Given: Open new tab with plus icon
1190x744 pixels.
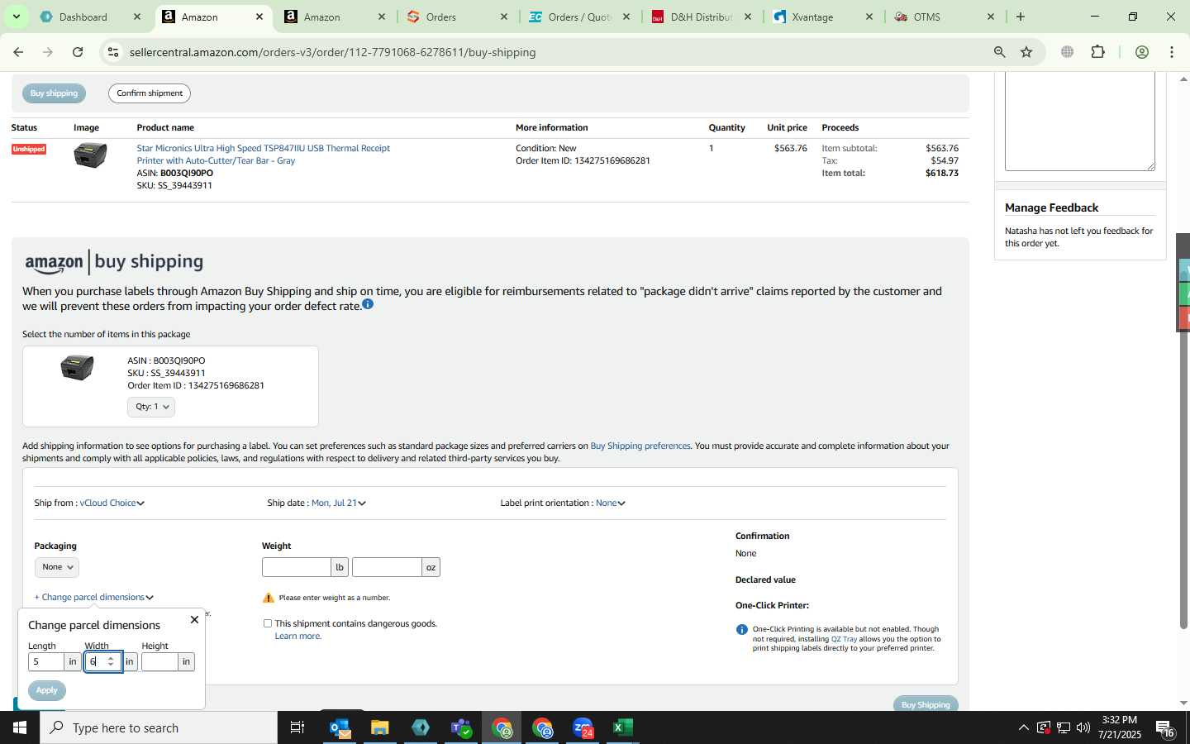Looking at the screenshot, I should [x=1021, y=17].
